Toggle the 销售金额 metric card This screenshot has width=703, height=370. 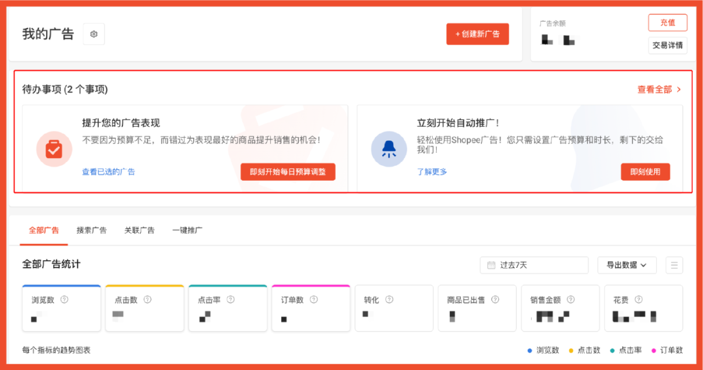[560, 308]
